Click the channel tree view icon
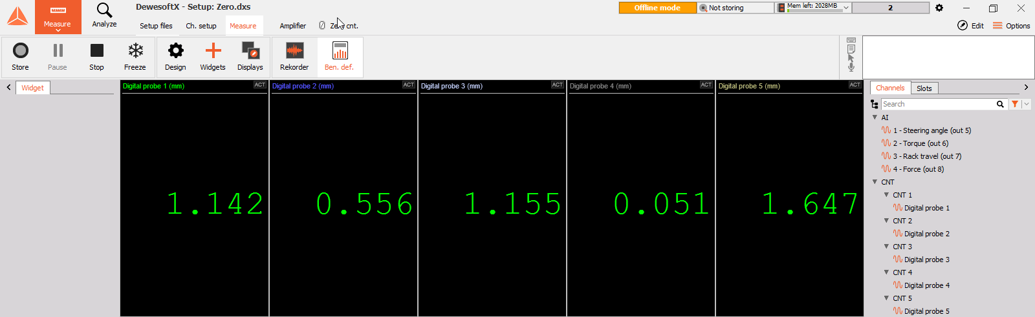 (875, 104)
